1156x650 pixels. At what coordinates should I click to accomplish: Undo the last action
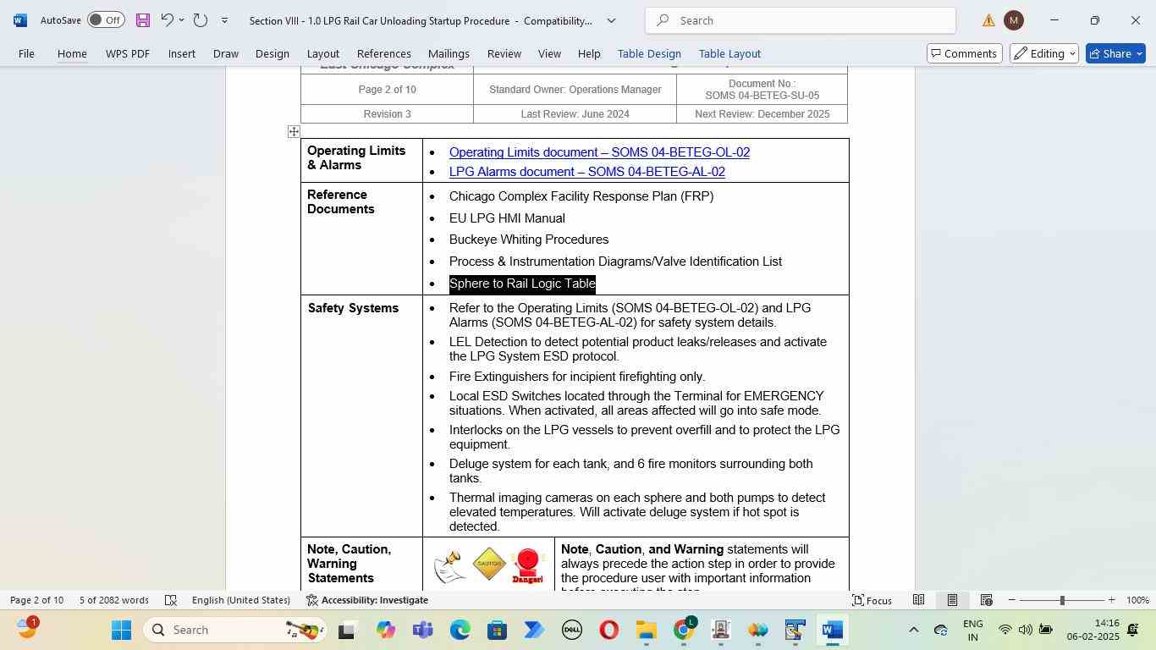click(x=167, y=20)
